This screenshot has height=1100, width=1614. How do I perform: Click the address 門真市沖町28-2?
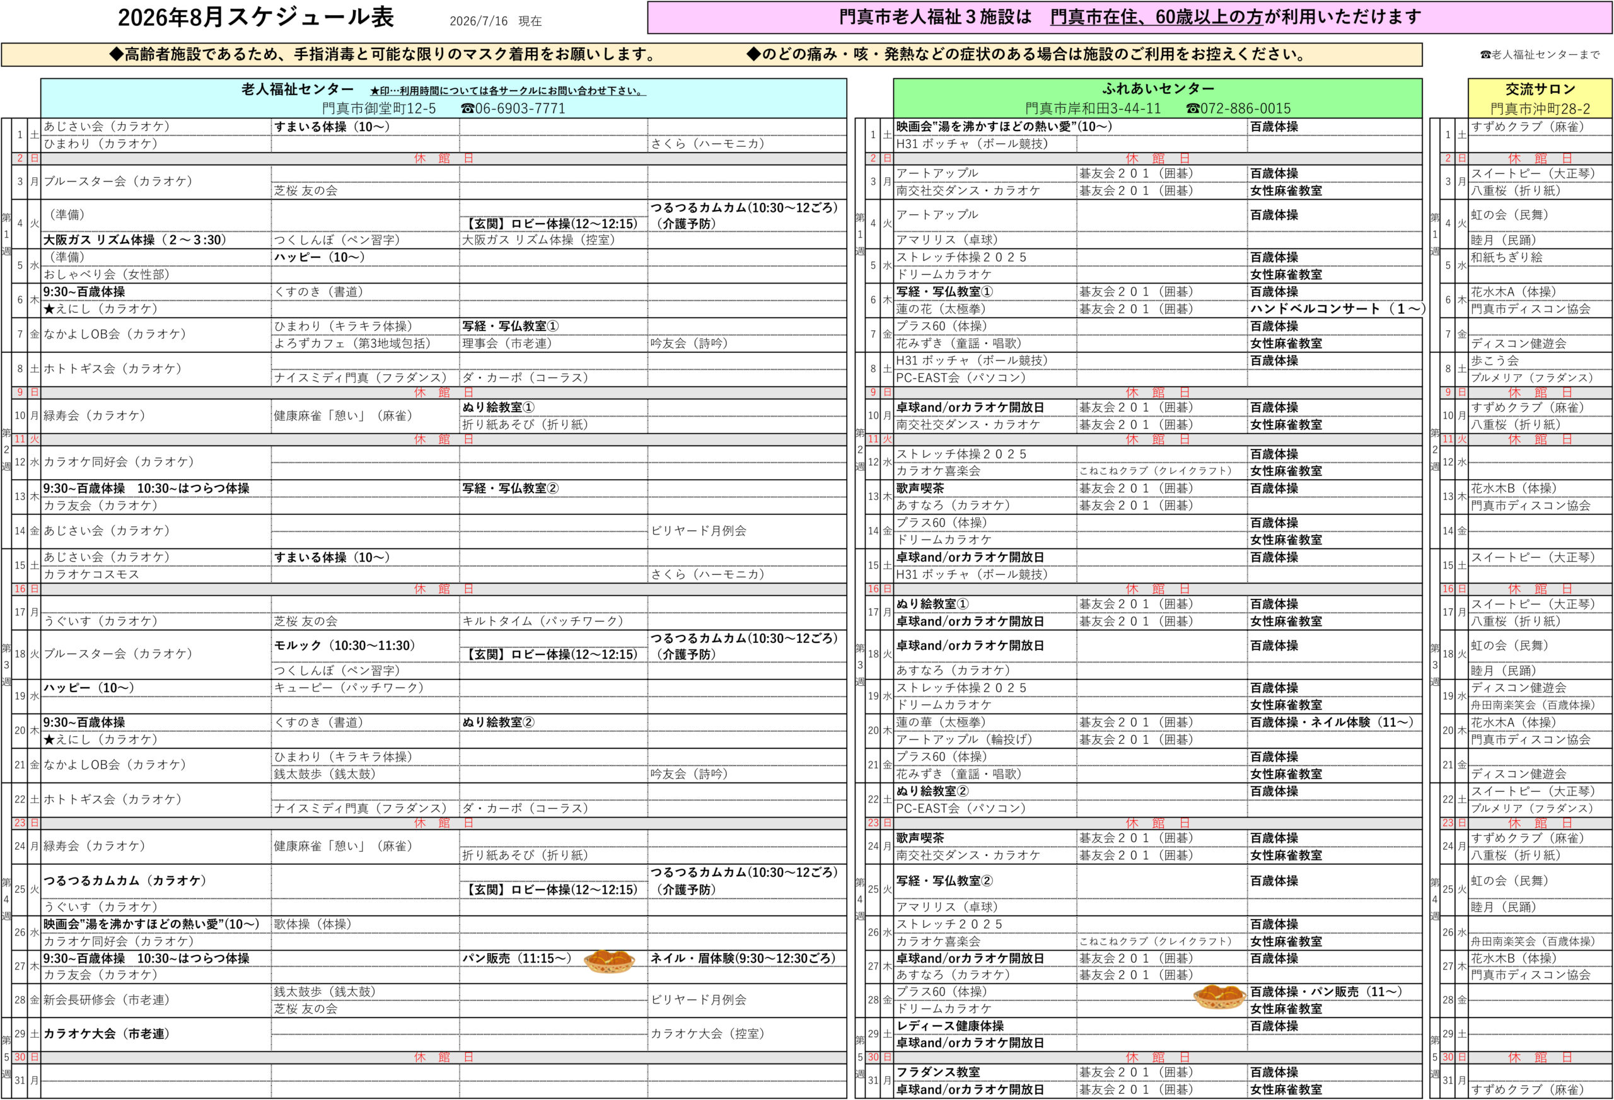click(x=1540, y=109)
